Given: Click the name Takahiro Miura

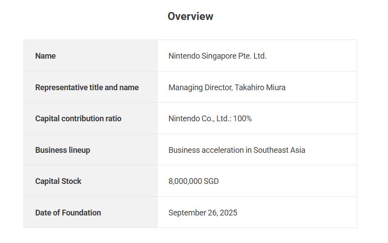Looking at the screenshot, I should (260, 88).
